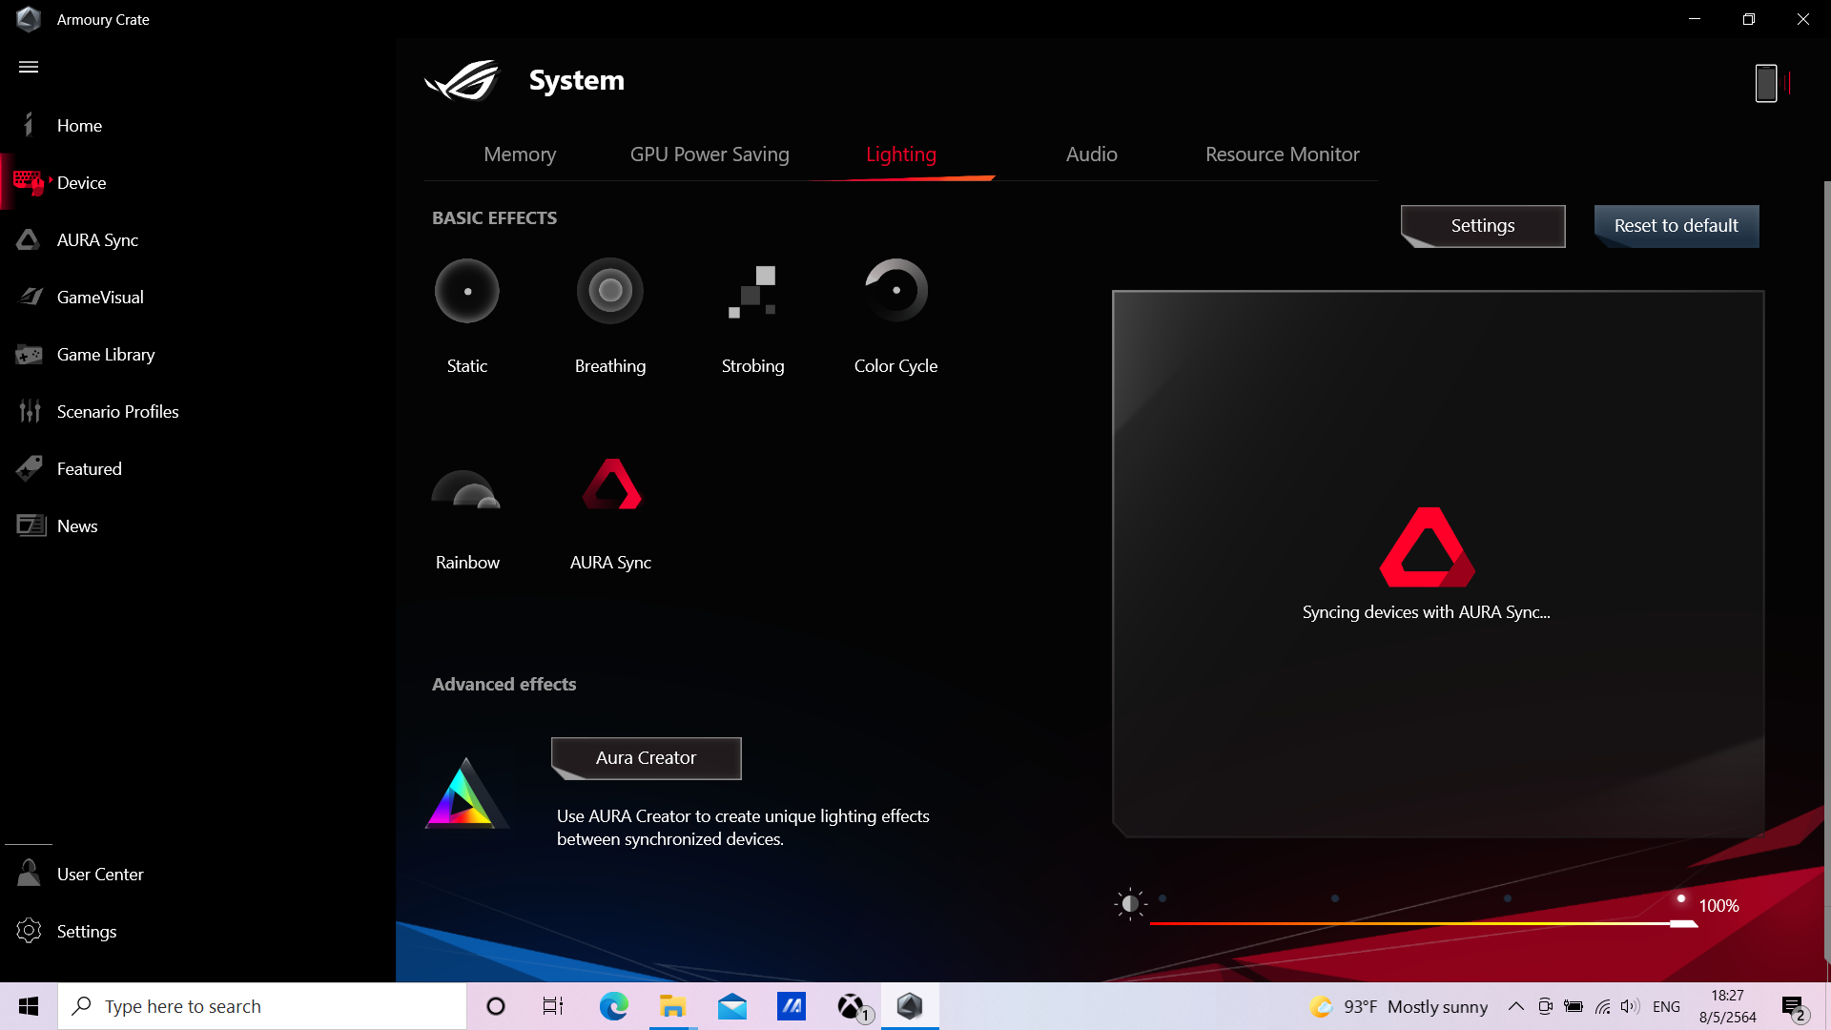Click the AURA Sync preview logo

click(x=1427, y=546)
